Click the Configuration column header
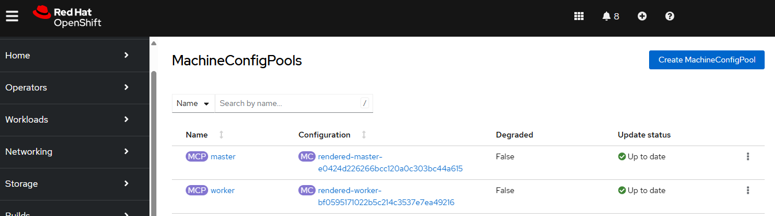This screenshot has width=775, height=216. (x=324, y=135)
